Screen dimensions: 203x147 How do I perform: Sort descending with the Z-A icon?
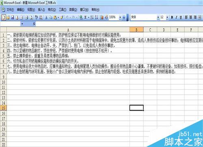pyautogui.click(x=96, y=17)
